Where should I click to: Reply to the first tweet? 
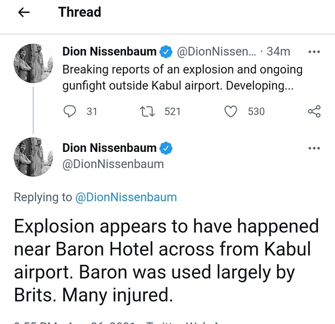[x=70, y=111]
